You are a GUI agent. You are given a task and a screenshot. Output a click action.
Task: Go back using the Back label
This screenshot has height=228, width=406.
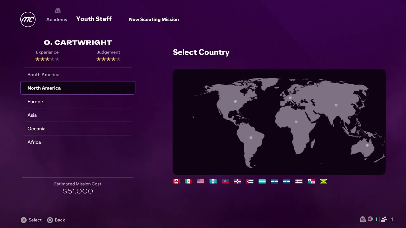(60, 220)
